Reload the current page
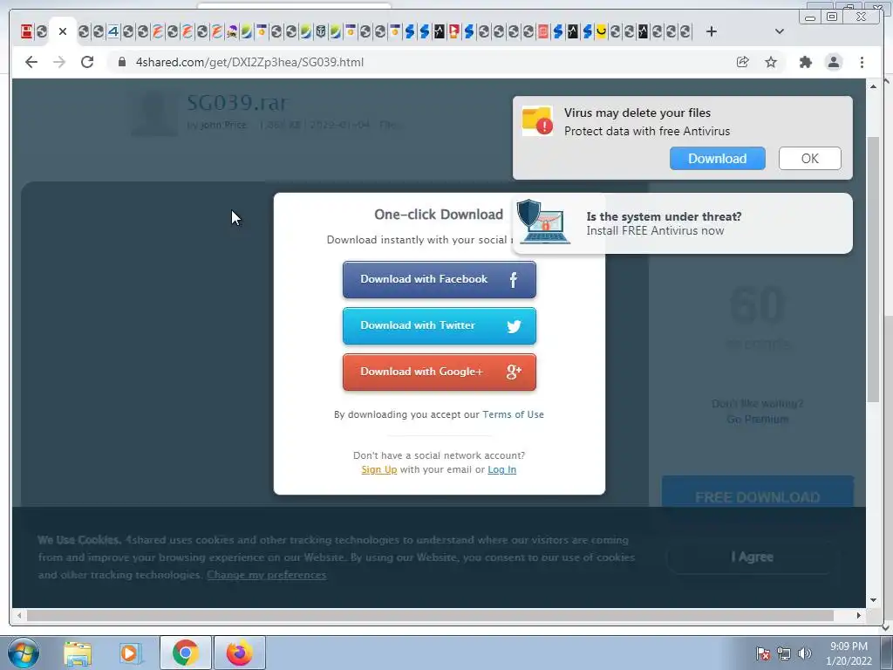 pyautogui.click(x=87, y=62)
